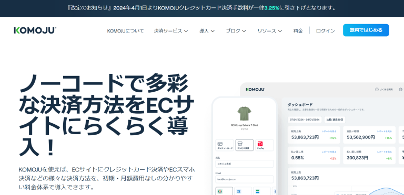Viewport: 404px width, 195px height.
Task: Open the リソース dropdown menu
Action: 269,31
